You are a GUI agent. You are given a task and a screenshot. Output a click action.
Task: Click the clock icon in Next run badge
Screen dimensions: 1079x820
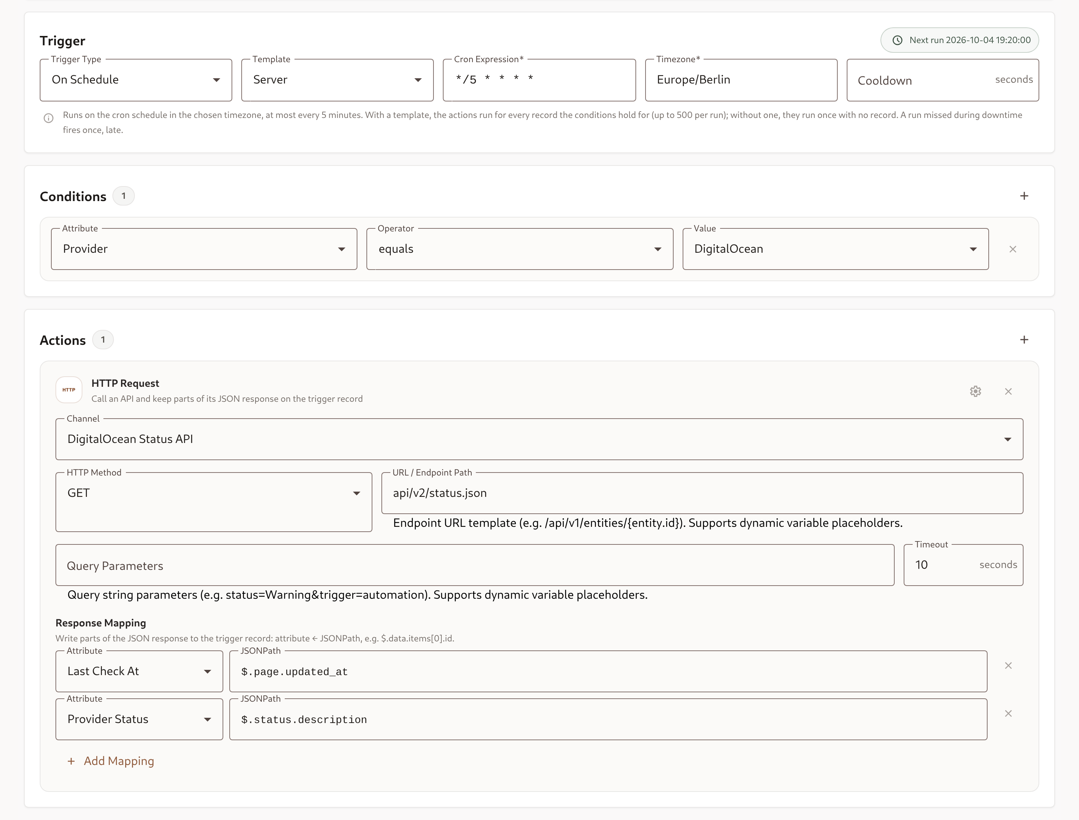pyautogui.click(x=897, y=40)
